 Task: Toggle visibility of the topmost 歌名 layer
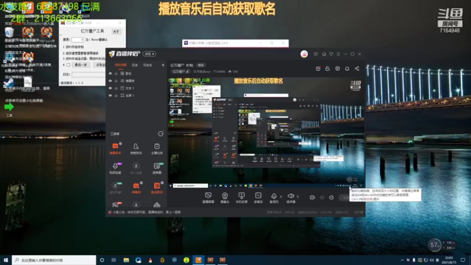pyautogui.click(x=110, y=73)
